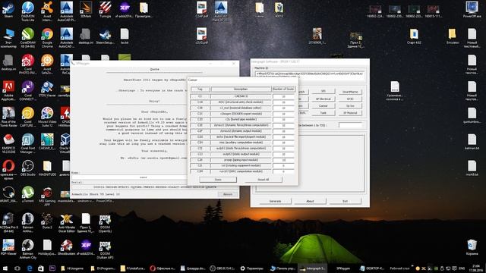This screenshot has height=273, width=486.
Task: Open Corel PHOTO-PAINT desktop shortcut
Action: pos(28,64)
